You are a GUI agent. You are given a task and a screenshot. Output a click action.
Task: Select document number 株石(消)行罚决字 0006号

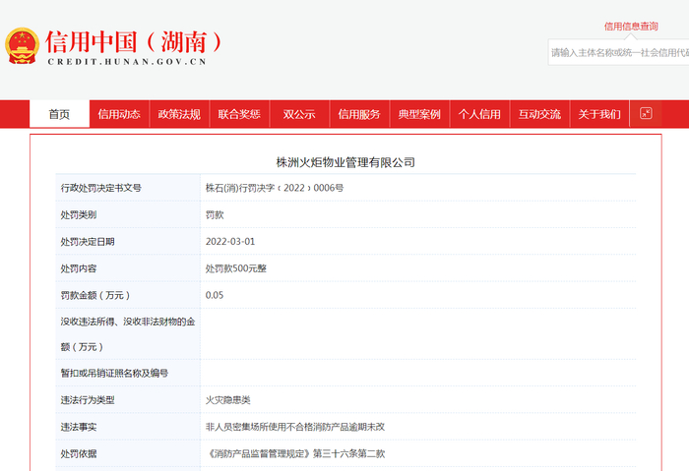[x=275, y=188]
